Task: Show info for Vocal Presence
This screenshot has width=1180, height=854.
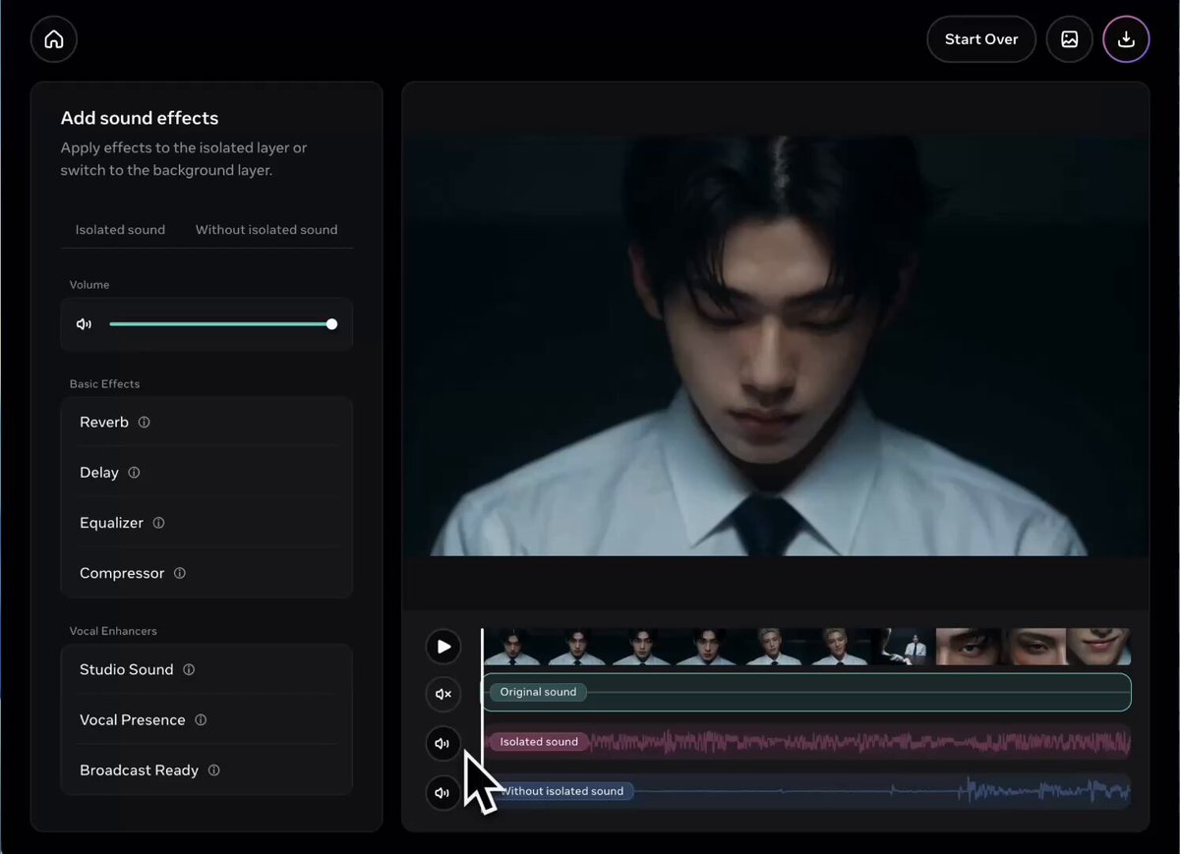Action: coord(201,720)
